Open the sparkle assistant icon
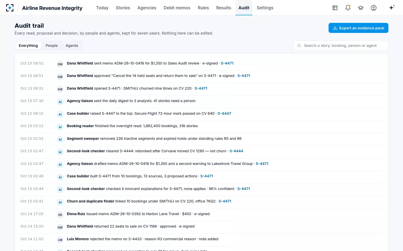403x251 pixels. [392, 8]
